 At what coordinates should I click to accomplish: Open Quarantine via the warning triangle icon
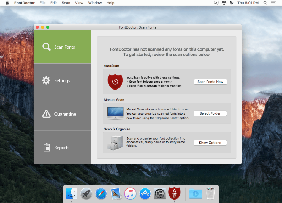pos(46,114)
